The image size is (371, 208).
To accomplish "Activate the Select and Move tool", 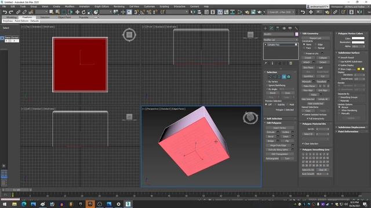I will pos(77,12).
